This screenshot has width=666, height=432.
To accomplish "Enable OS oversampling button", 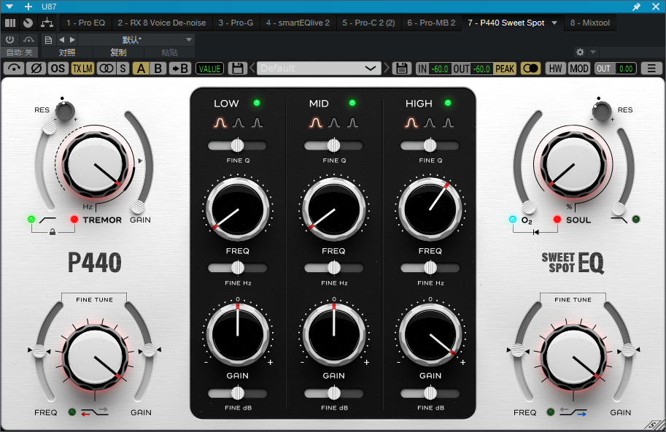I will click(x=58, y=69).
